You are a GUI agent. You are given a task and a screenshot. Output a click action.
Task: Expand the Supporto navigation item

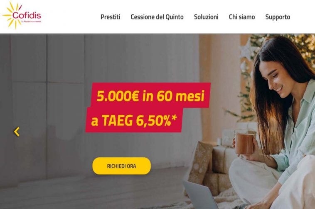click(278, 17)
